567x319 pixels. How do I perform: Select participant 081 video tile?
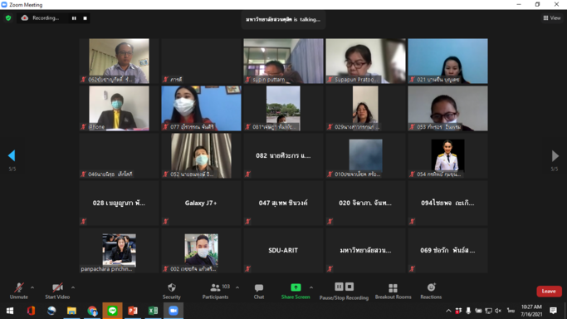(283, 108)
